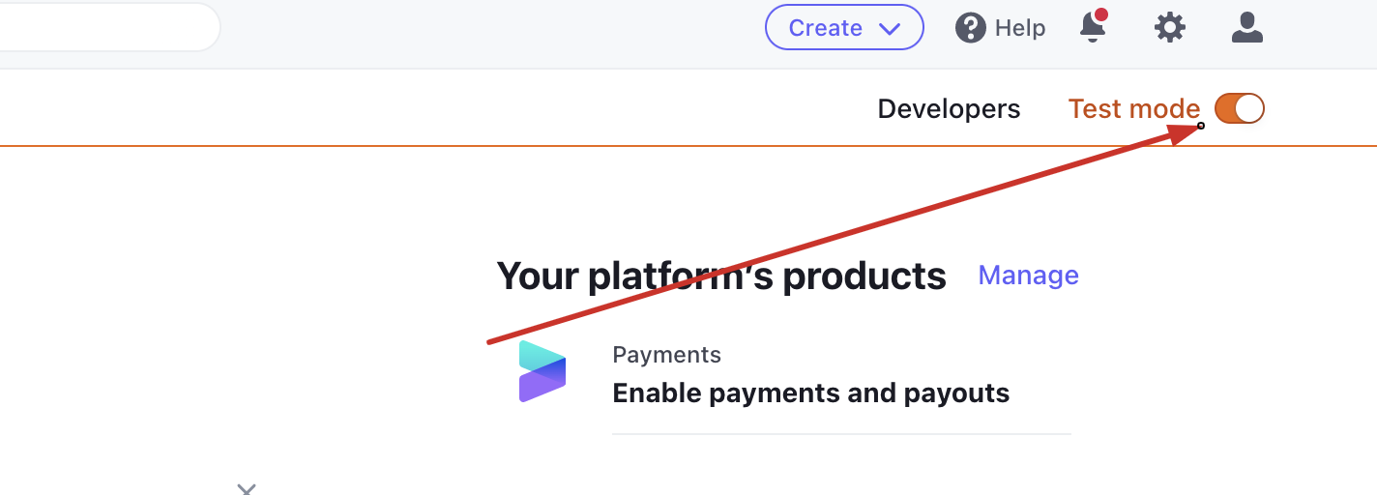The image size is (1377, 495).
Task: Click the small X close icon
Action: pyautogui.click(x=247, y=489)
